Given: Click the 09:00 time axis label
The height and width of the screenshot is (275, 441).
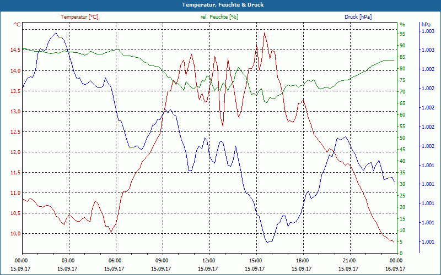Looking at the screenshot, I should coord(161,260).
